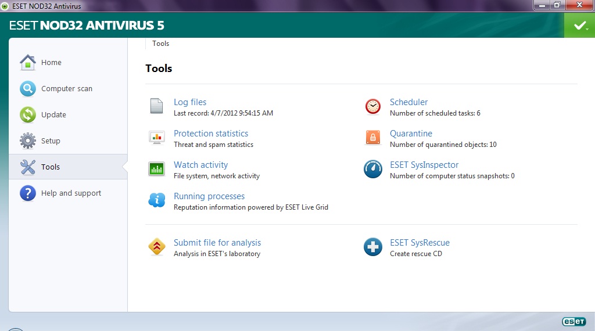Open the Quarantine link
This screenshot has width=595, height=331.
[x=411, y=134]
